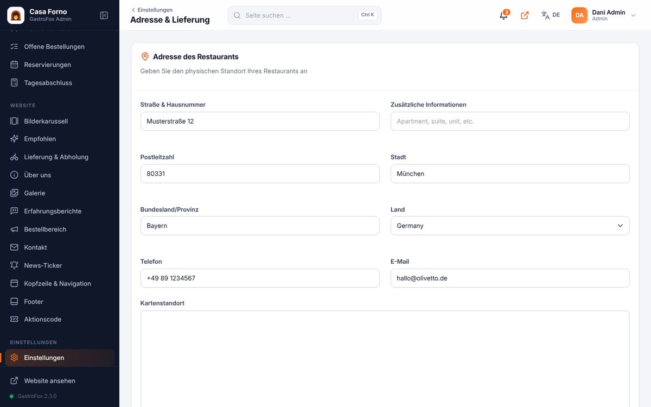Viewport: 651px width, 407px height.
Task: Click the Postleitzahl field with 80331
Action: [x=260, y=174]
